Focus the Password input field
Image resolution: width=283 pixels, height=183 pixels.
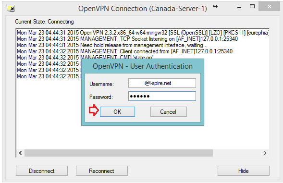(162, 96)
